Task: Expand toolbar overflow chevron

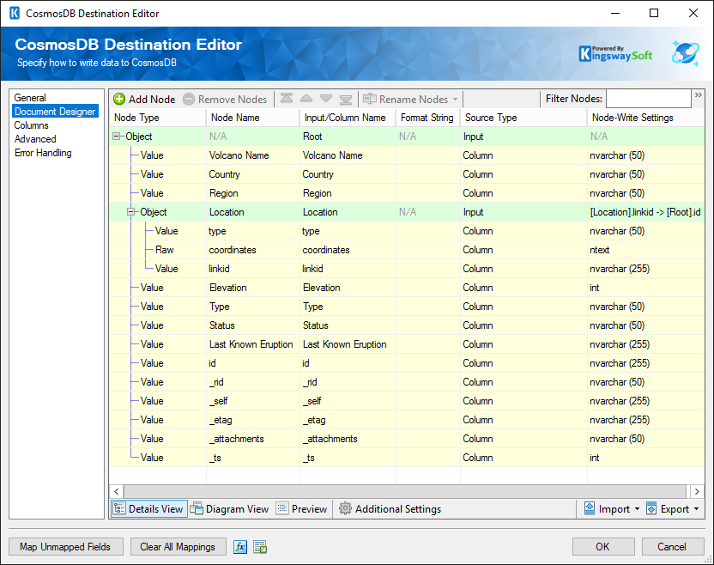Action: pyautogui.click(x=698, y=94)
